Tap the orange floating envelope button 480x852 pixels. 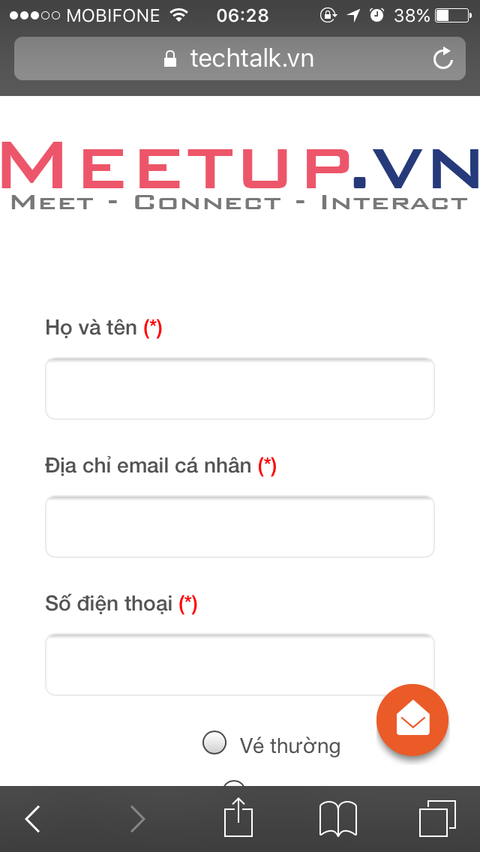point(412,720)
